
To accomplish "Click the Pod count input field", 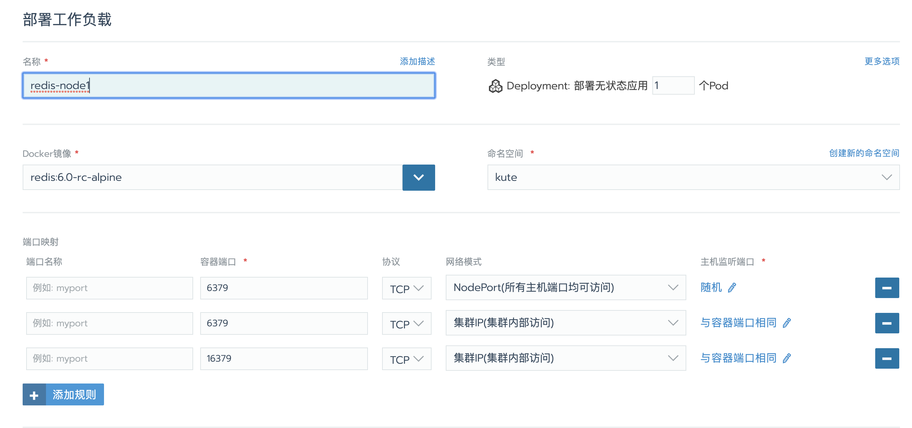I will [673, 85].
